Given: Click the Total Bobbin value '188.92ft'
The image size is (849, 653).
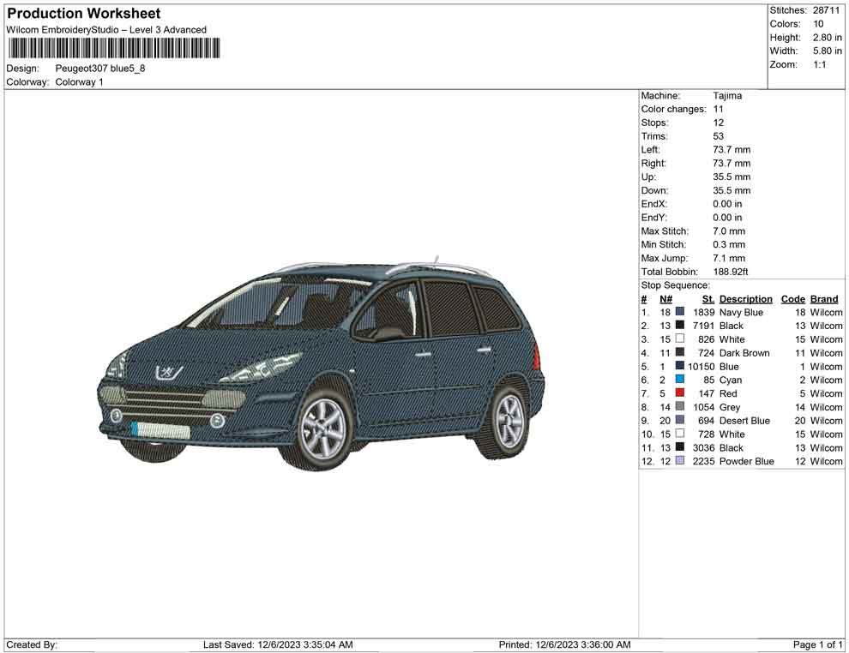Looking at the screenshot, I should click(x=731, y=272).
